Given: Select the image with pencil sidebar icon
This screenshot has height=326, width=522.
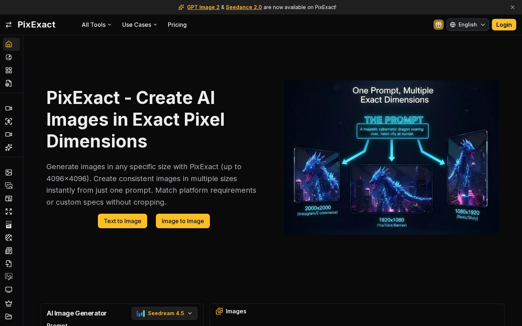Looking at the screenshot, I should pos(9,277).
